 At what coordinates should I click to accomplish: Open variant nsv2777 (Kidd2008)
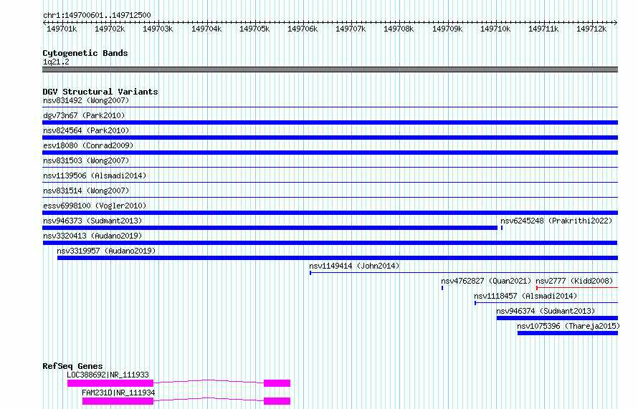(574, 281)
